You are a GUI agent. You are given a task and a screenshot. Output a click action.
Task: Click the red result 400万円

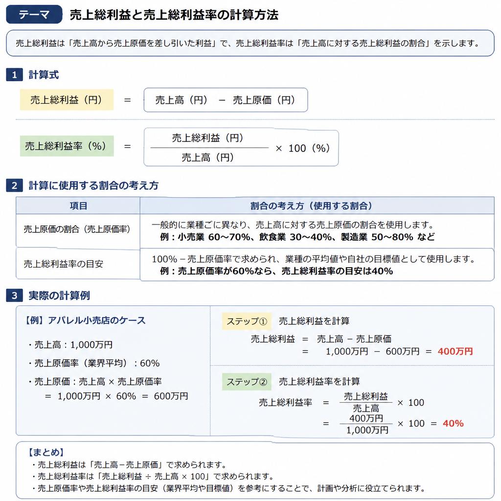point(455,351)
